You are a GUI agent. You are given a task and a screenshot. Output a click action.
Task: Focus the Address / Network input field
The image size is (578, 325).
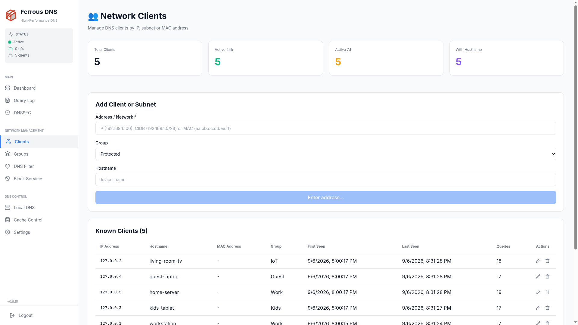(x=326, y=128)
